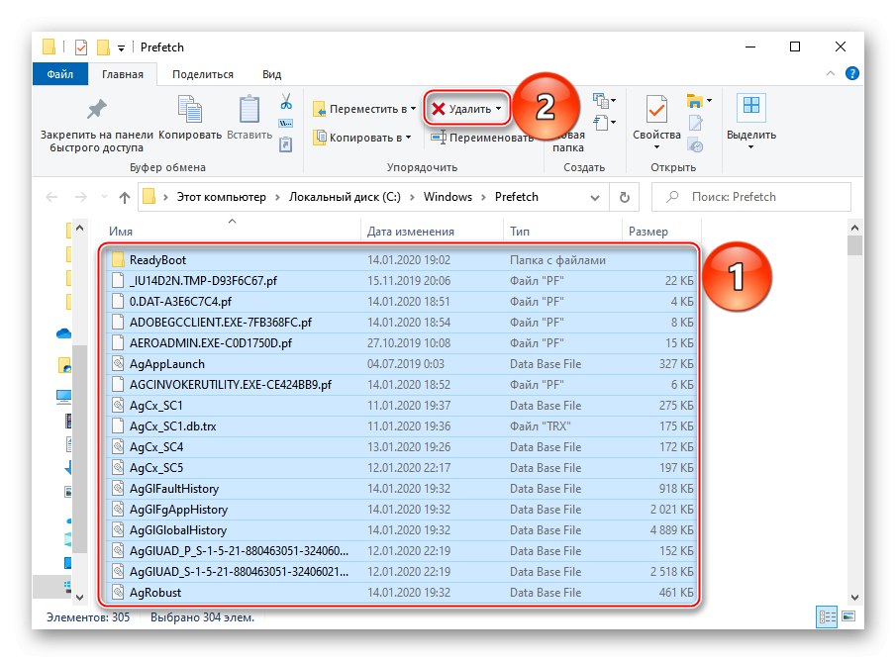The height and width of the screenshot is (661, 896).
Task: Open the Файл (File) menu tab
Action: point(59,74)
